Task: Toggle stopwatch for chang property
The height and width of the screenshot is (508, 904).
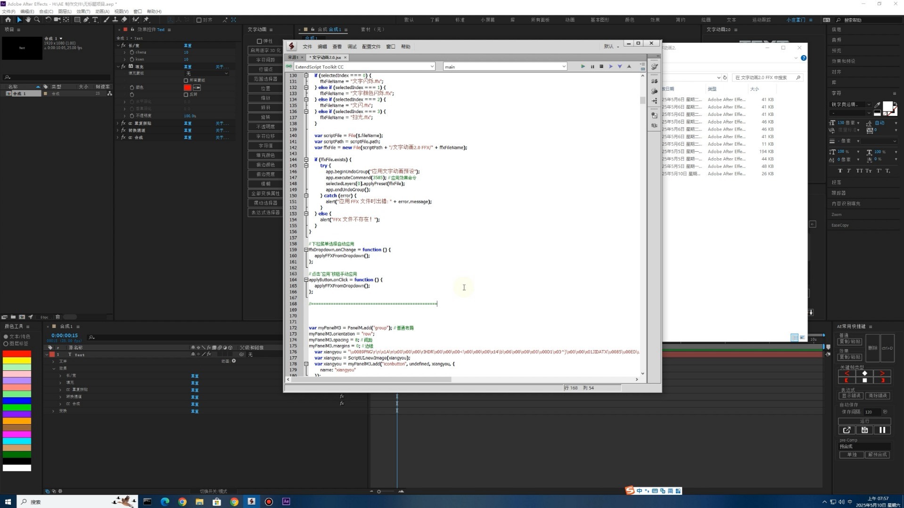Action: (x=131, y=52)
